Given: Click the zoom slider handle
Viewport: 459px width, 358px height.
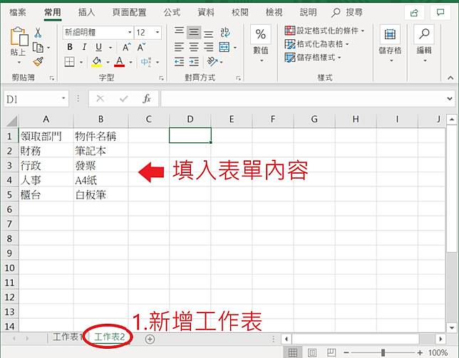Looking at the screenshot, I should tap(383, 353).
